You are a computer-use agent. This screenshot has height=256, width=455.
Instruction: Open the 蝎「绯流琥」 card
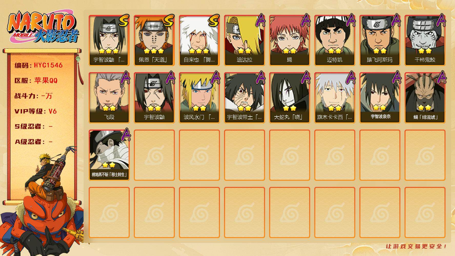coord(425,98)
